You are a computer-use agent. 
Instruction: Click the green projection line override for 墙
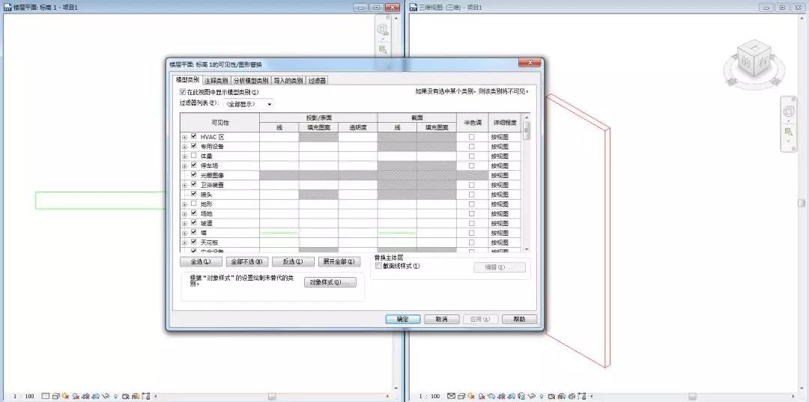click(x=279, y=233)
